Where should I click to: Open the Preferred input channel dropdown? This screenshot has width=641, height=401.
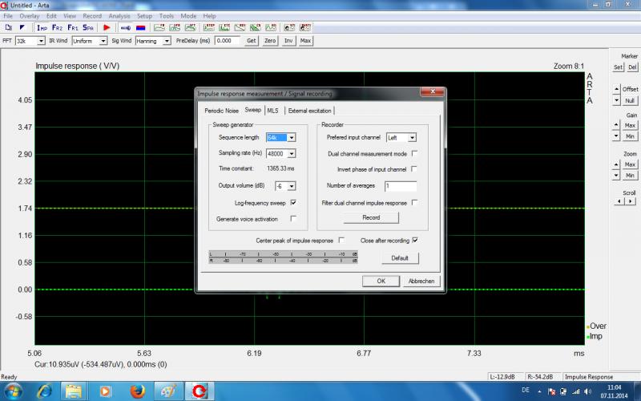coord(413,137)
